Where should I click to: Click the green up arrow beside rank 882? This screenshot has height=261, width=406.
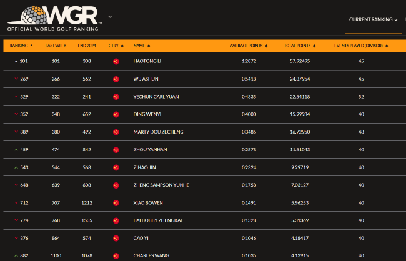coord(16,256)
